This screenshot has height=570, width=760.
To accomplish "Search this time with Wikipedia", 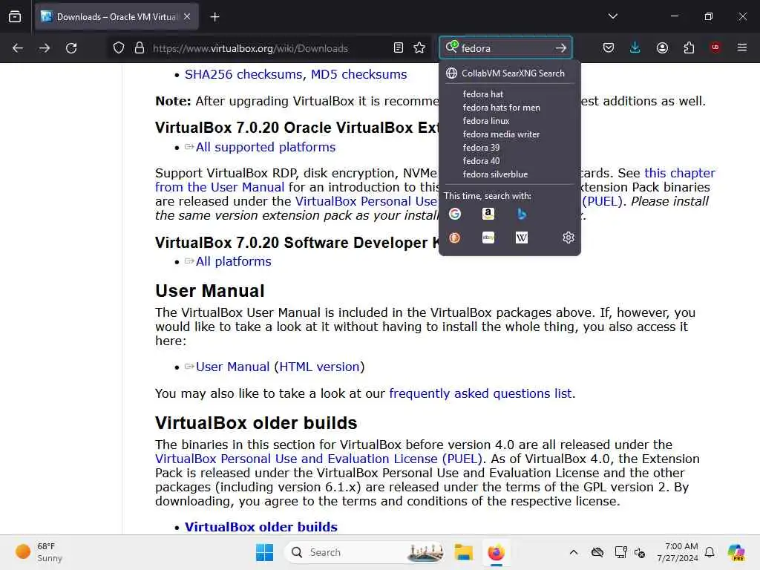I will click(522, 237).
